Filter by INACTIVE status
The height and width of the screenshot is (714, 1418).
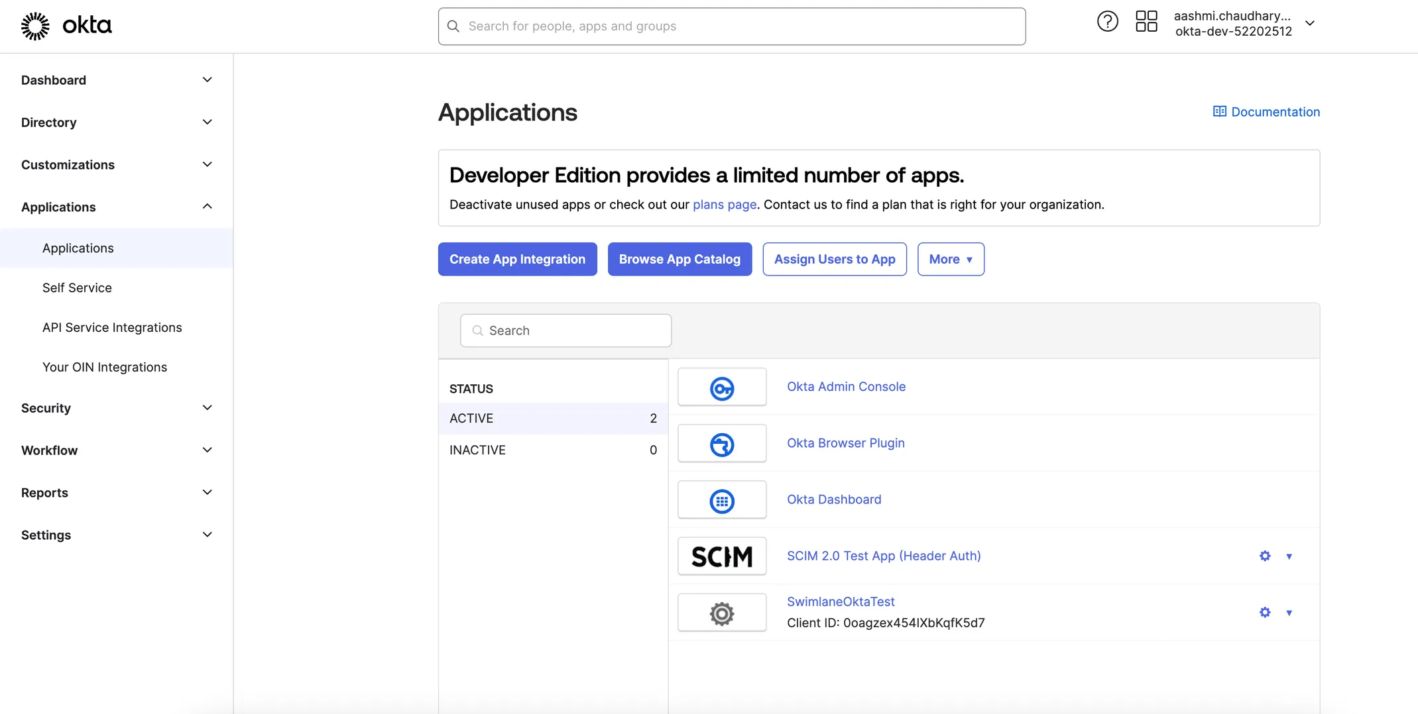[x=553, y=450]
